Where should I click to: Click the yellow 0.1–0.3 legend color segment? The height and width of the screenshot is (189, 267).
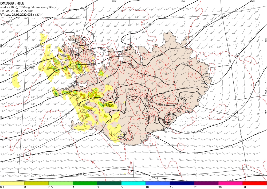tap(12, 183)
